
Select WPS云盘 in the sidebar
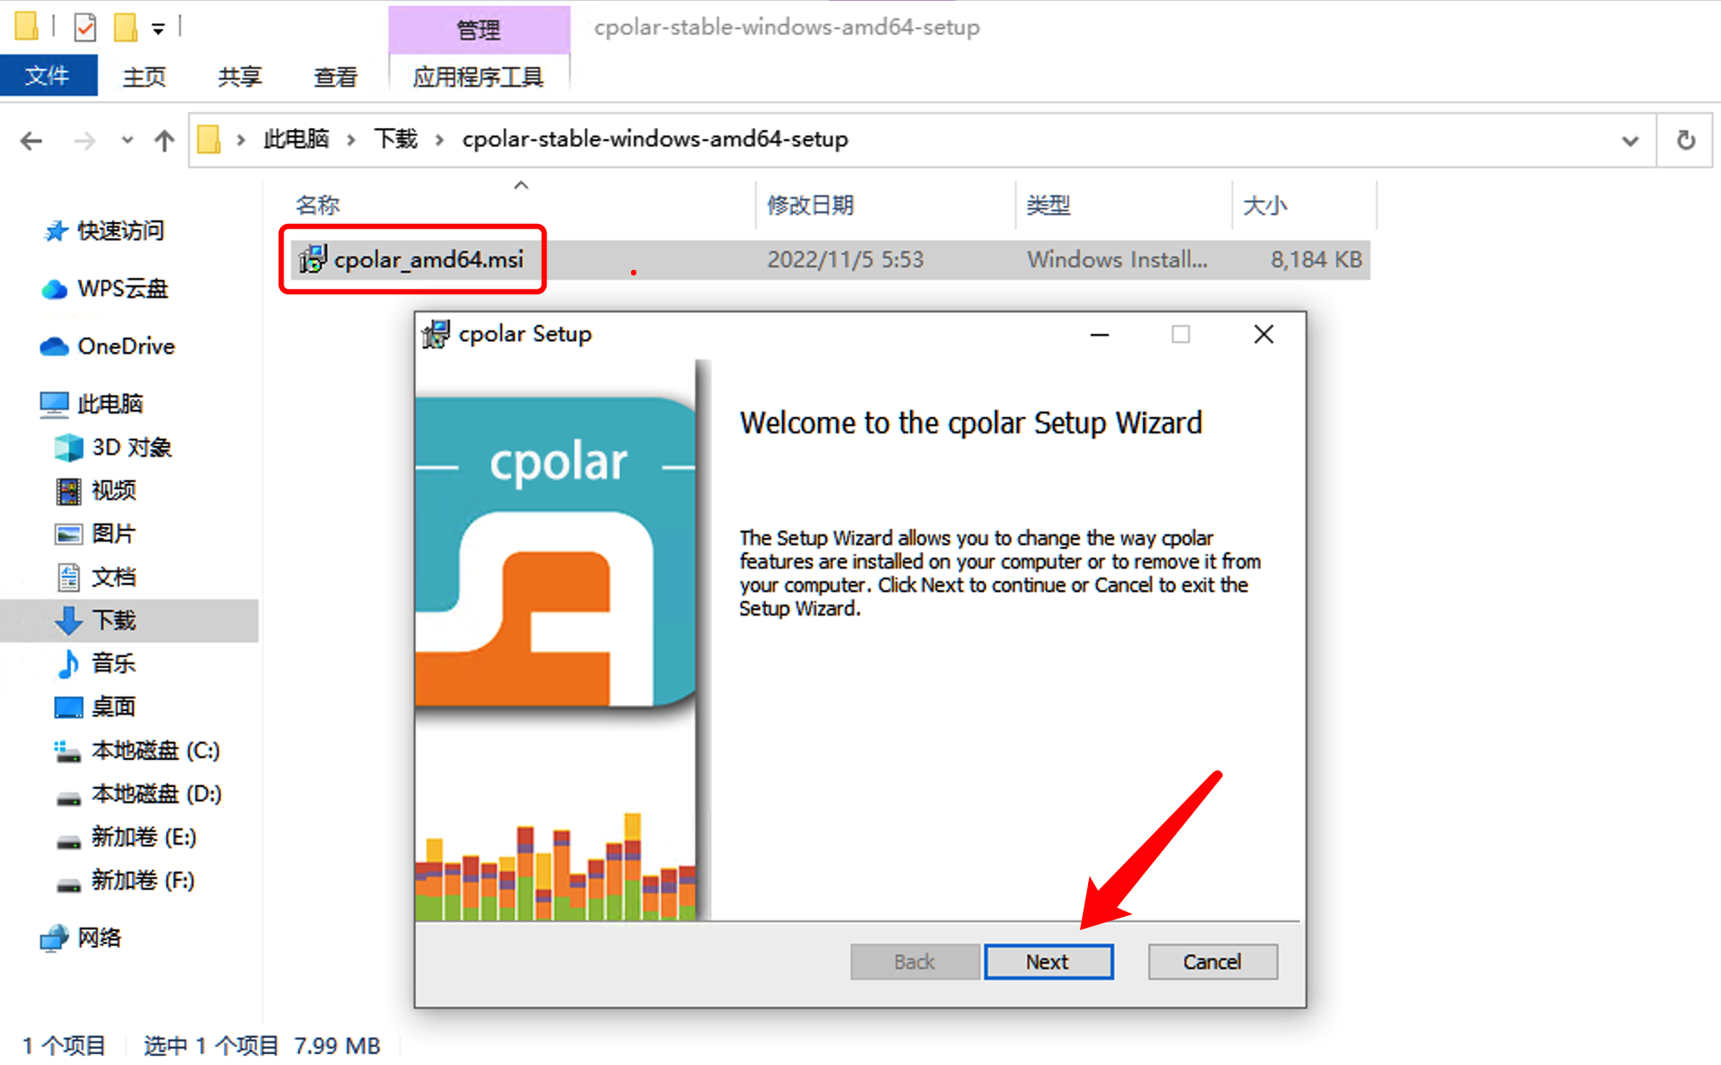point(122,289)
